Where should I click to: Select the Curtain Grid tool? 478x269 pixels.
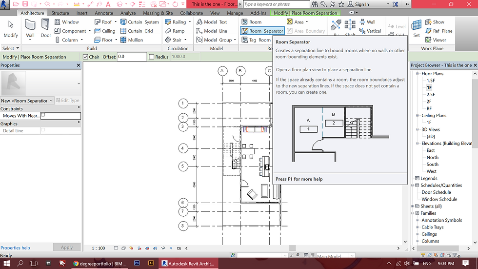[137, 31]
